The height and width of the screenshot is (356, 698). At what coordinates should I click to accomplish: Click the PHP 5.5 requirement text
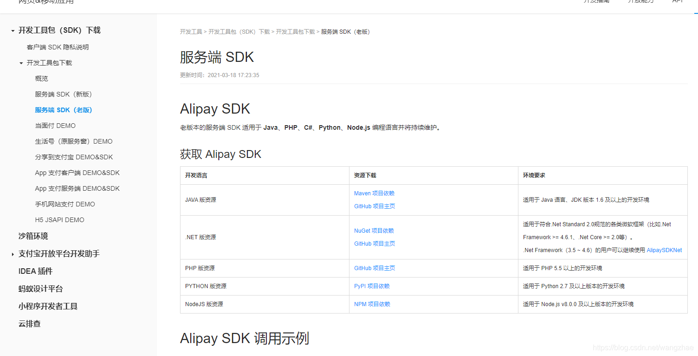(x=562, y=268)
